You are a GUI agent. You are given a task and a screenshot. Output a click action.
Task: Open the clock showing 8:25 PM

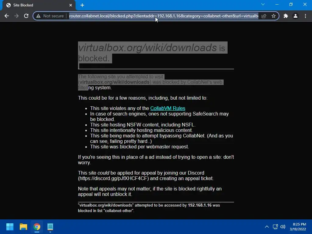pyautogui.click(x=298, y=227)
